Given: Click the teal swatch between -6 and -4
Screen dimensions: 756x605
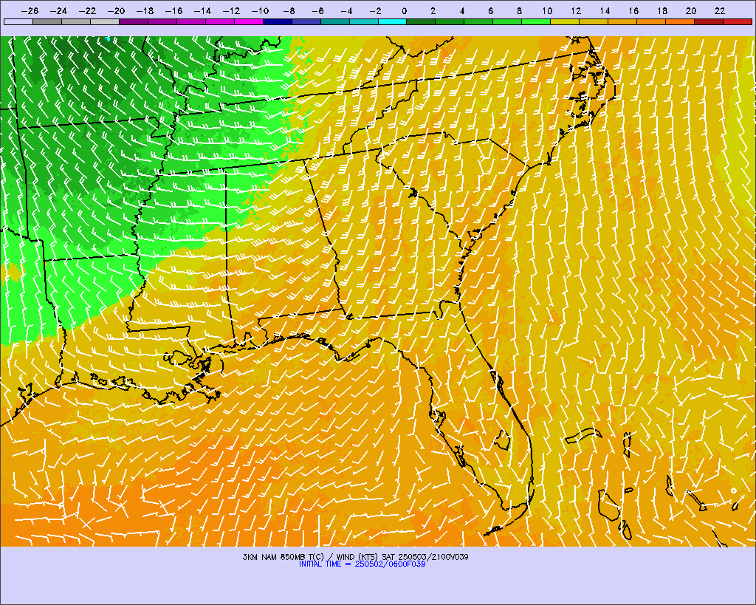Looking at the screenshot, I should tap(334, 21).
